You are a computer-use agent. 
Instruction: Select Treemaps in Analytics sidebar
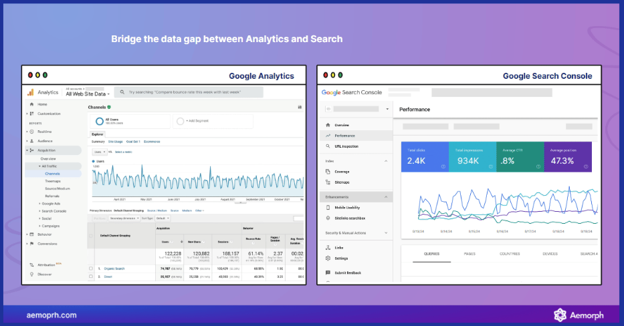[x=53, y=181]
